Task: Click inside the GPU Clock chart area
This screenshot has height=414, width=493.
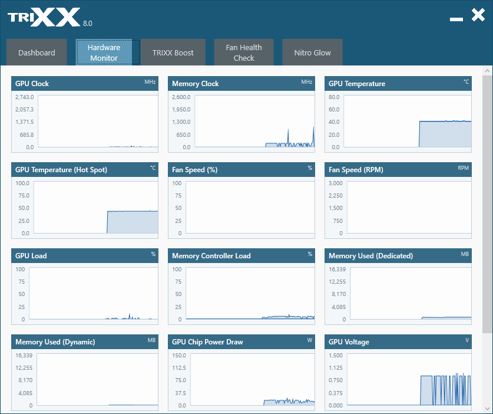Action: click(x=98, y=121)
